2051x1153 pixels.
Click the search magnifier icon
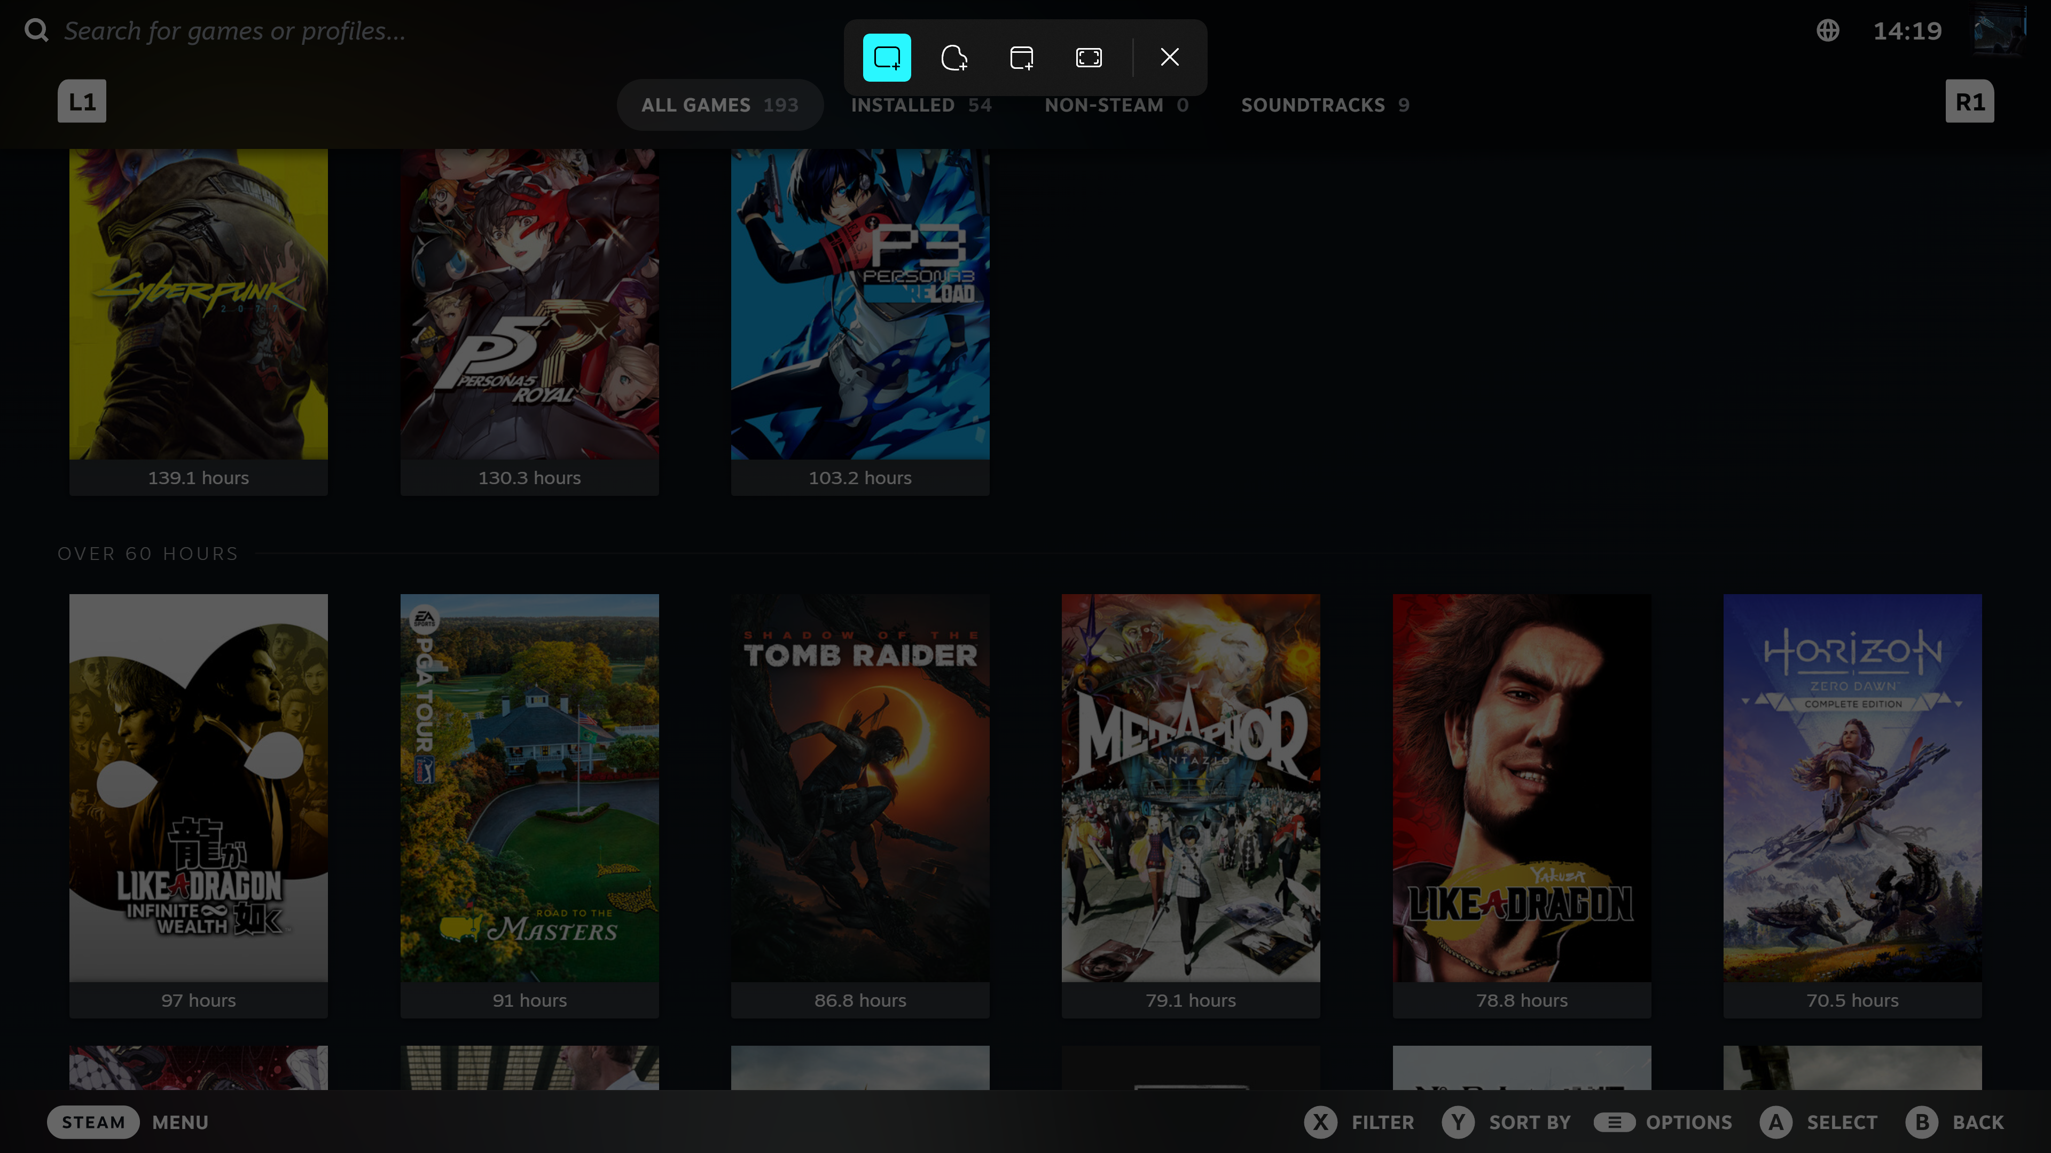[x=37, y=30]
